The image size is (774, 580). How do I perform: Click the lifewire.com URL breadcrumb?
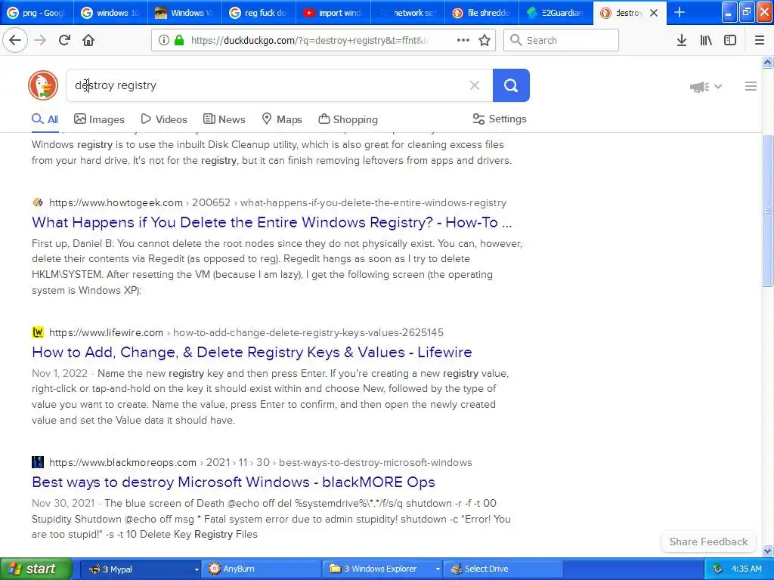click(x=246, y=332)
